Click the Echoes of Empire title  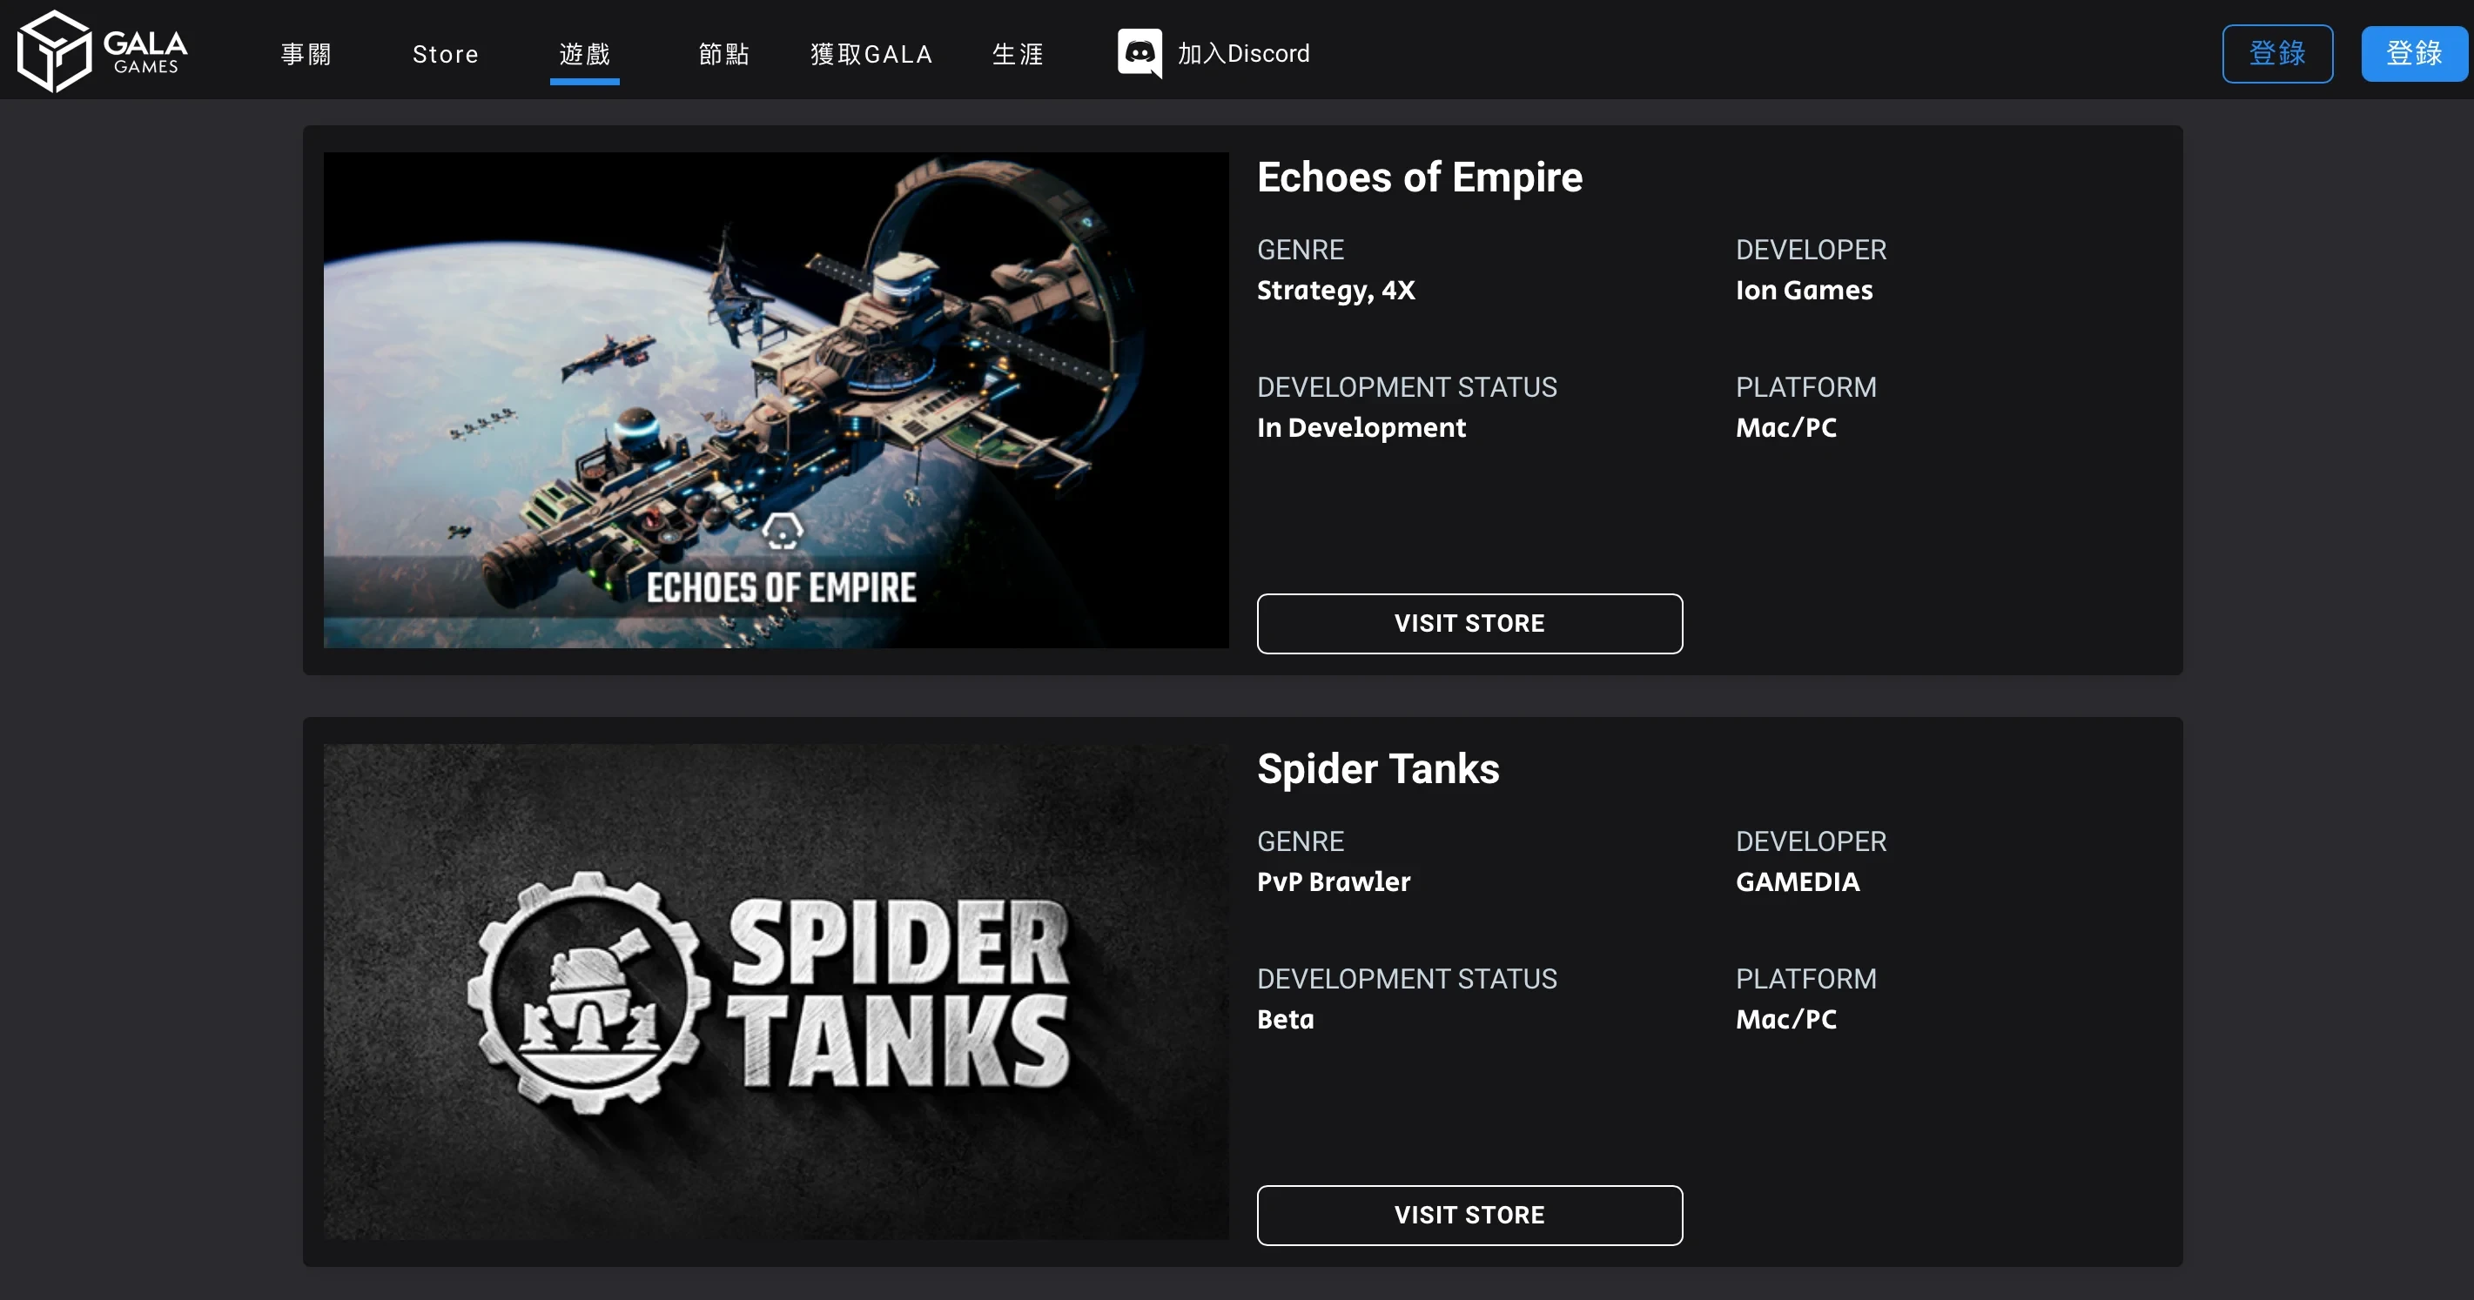click(x=1420, y=178)
